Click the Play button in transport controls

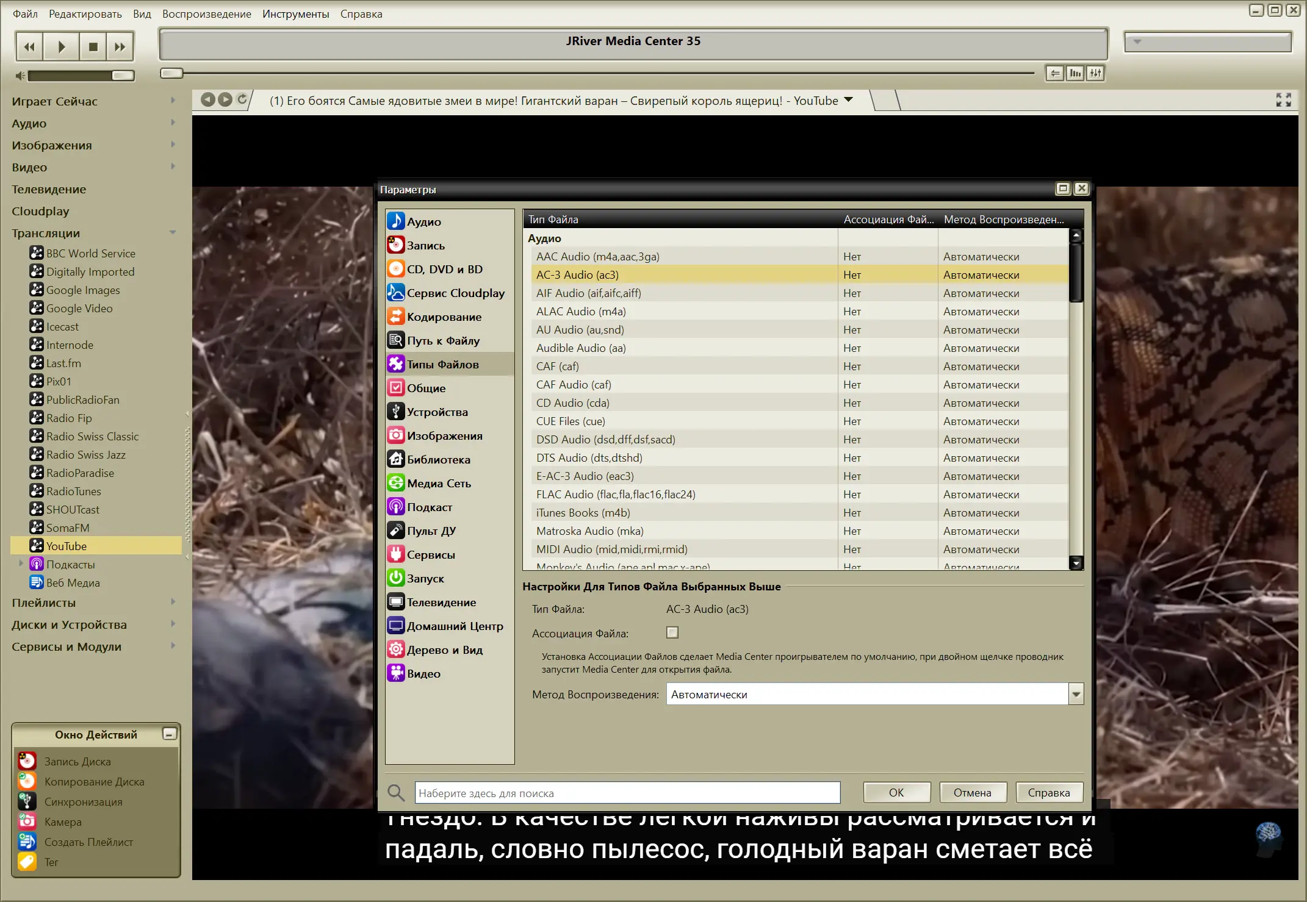coord(61,46)
